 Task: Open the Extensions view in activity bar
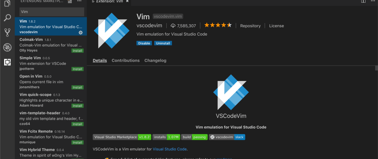point(7,62)
